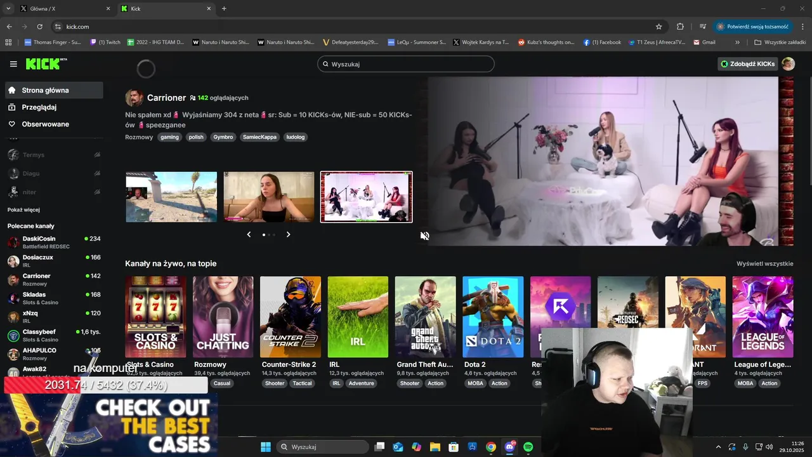Viewport: 812px width, 457px height.
Task: Open League of Legends category card
Action: pyautogui.click(x=763, y=317)
